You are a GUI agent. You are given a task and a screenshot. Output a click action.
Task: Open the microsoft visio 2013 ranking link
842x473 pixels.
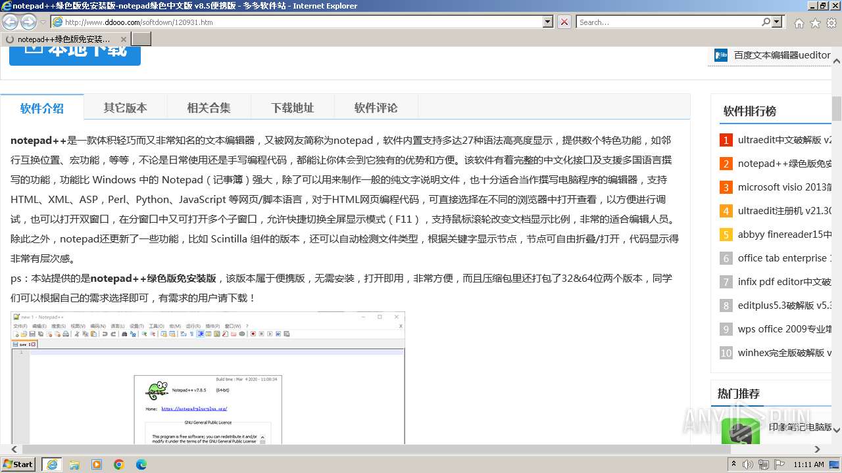pos(785,187)
